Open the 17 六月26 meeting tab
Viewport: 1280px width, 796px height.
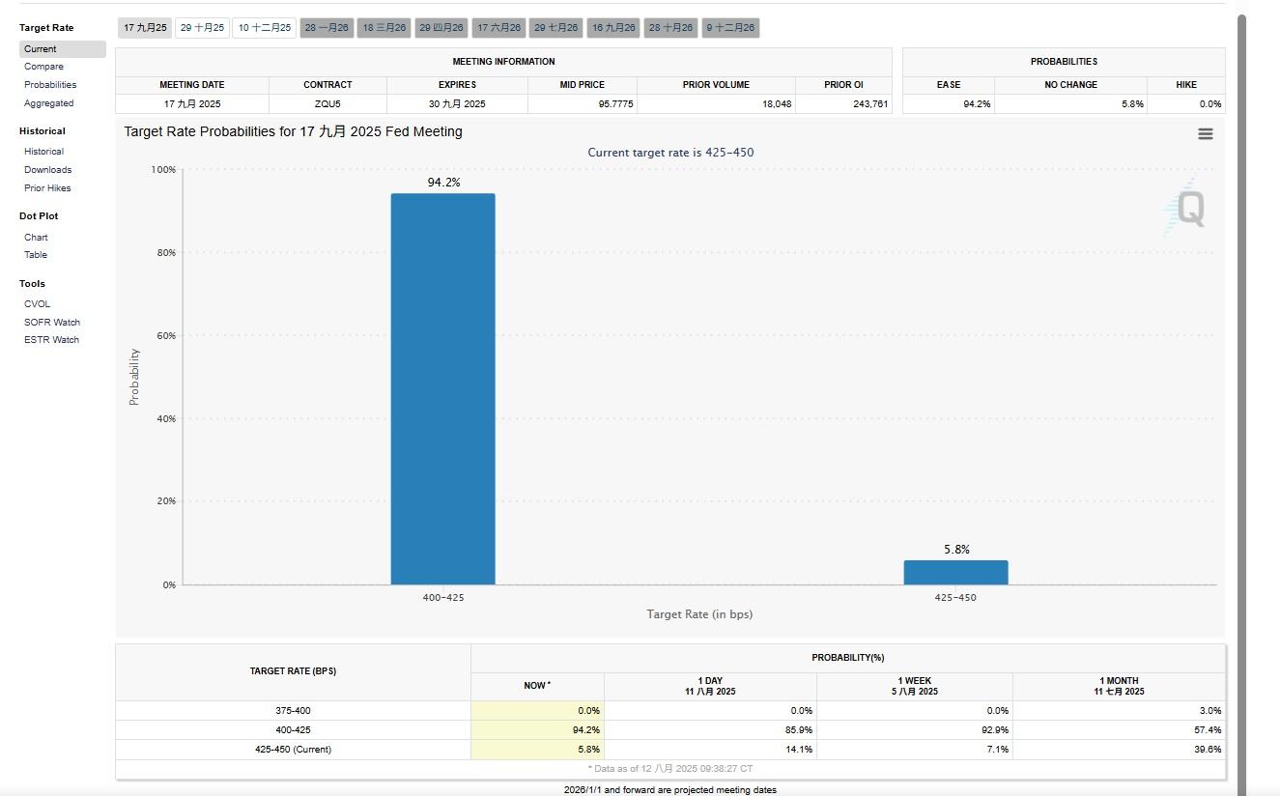tap(498, 28)
